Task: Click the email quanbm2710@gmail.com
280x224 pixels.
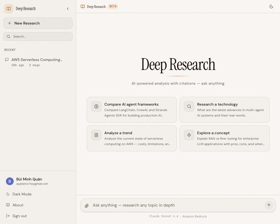Action: (32, 184)
